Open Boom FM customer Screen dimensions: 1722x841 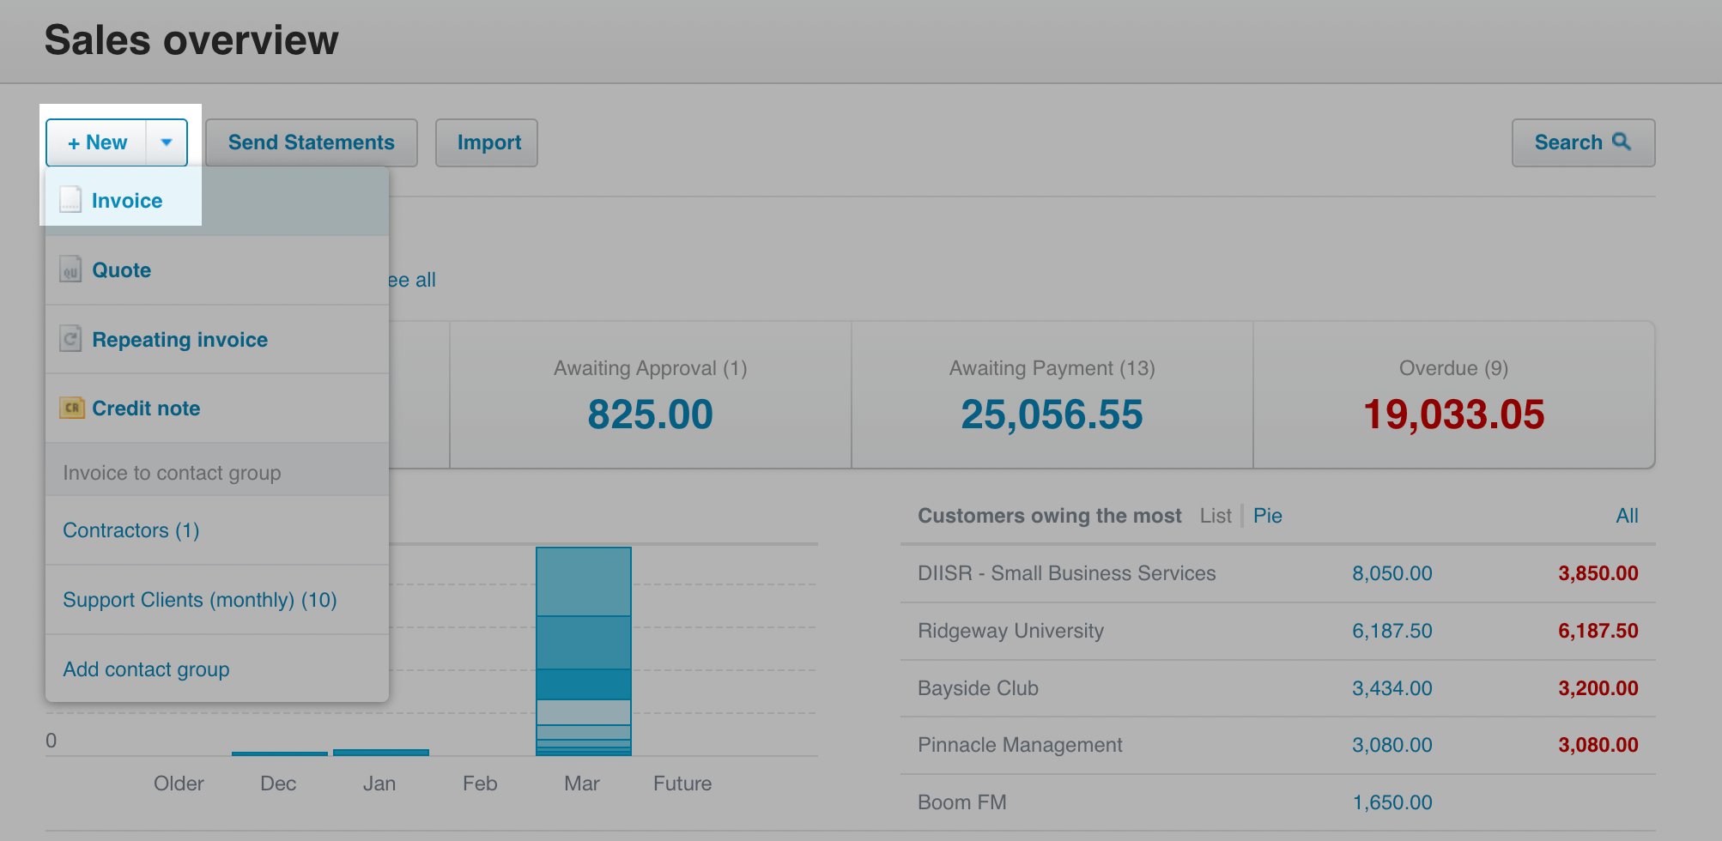click(962, 802)
